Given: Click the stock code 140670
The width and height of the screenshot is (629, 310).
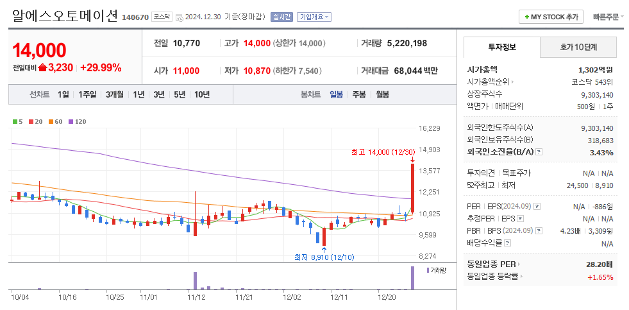Looking at the screenshot, I should point(135,17).
